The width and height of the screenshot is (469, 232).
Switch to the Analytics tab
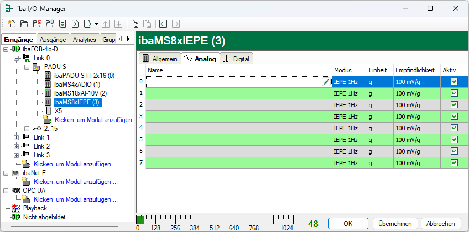pos(85,39)
